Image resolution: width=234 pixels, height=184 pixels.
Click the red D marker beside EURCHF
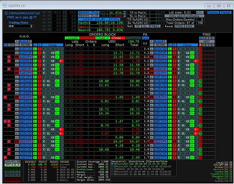point(9,89)
